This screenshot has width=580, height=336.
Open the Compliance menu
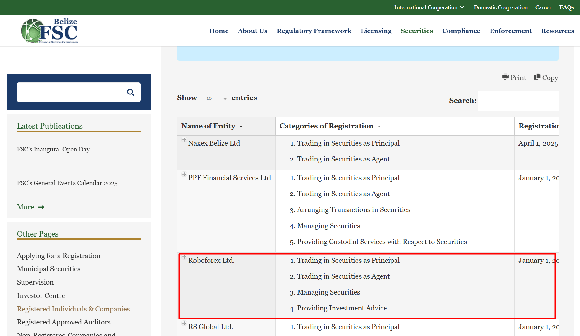461,31
